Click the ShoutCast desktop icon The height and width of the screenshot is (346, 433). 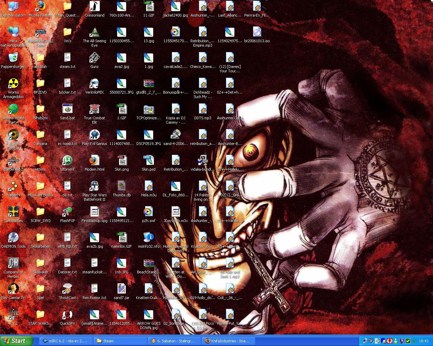[x=67, y=289]
